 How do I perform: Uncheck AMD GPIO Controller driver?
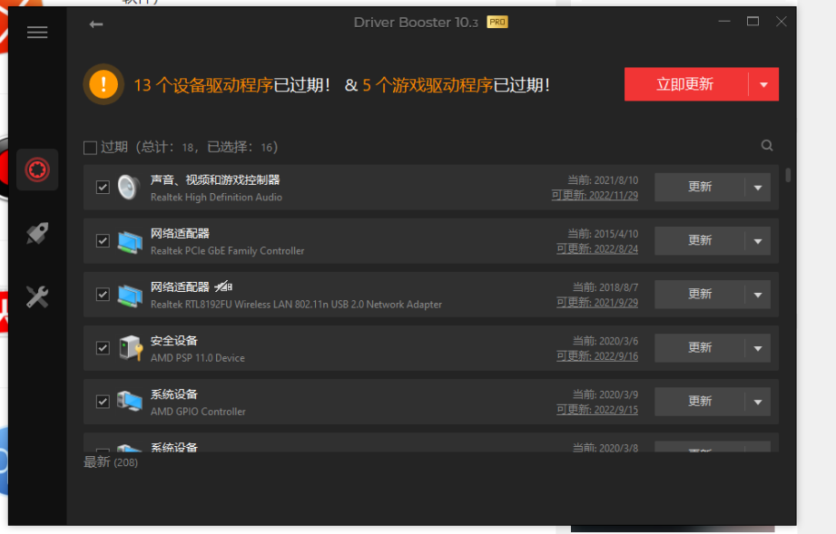point(103,402)
